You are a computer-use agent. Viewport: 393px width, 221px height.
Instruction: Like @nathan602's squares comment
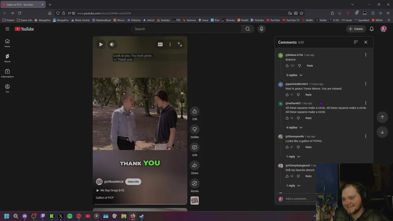coord(287,118)
